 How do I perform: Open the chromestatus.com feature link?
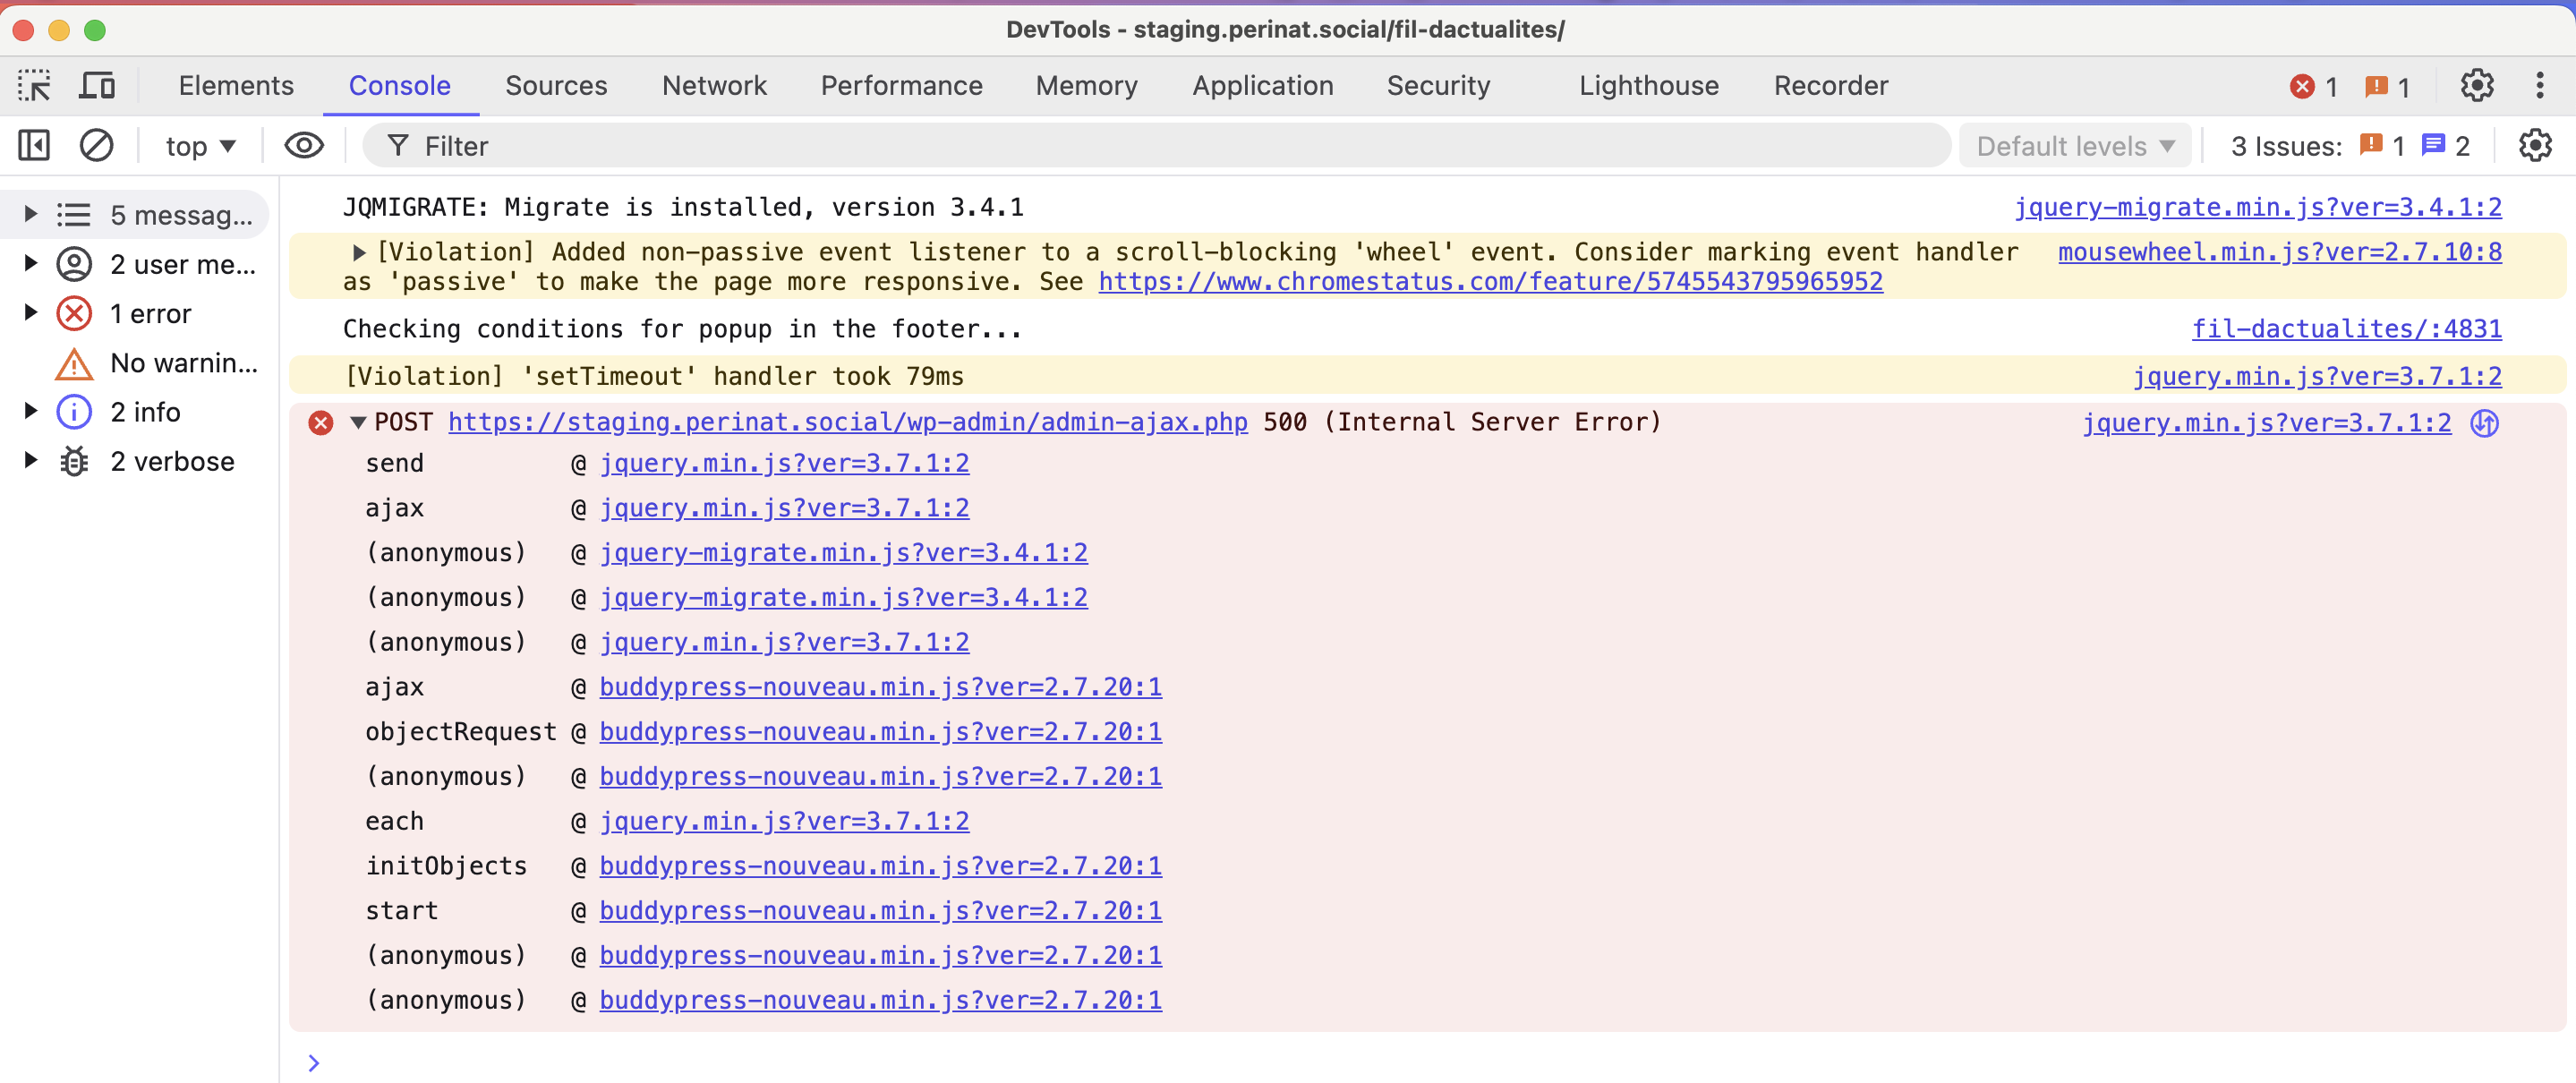(x=1490, y=282)
